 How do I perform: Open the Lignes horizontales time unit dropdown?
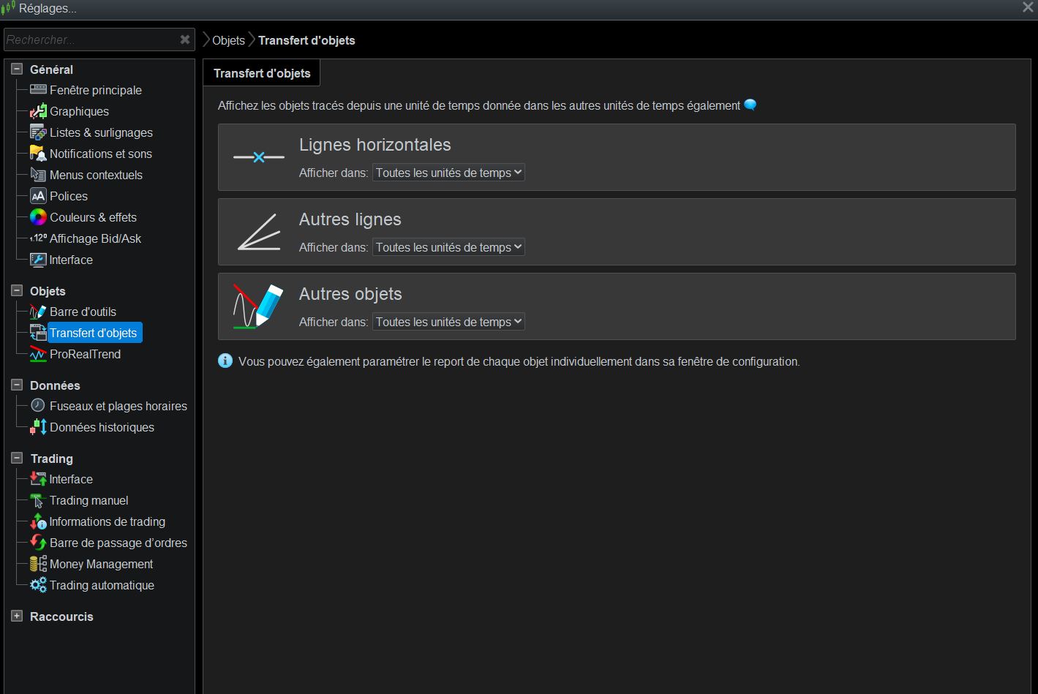pos(448,173)
